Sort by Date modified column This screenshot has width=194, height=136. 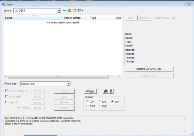[x=76, y=18]
